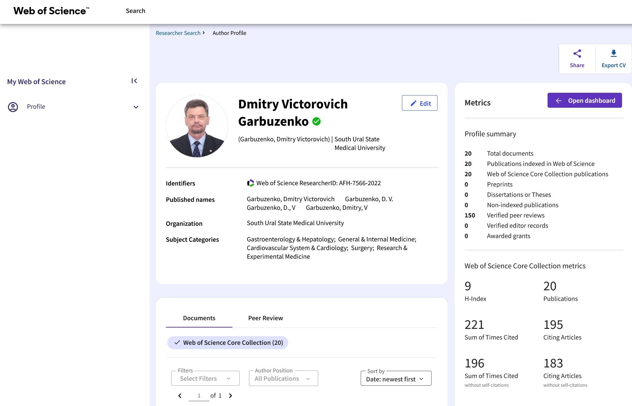This screenshot has width=632, height=406.
Task: Click the Sum of Times Cited 221
Action: tap(474, 325)
